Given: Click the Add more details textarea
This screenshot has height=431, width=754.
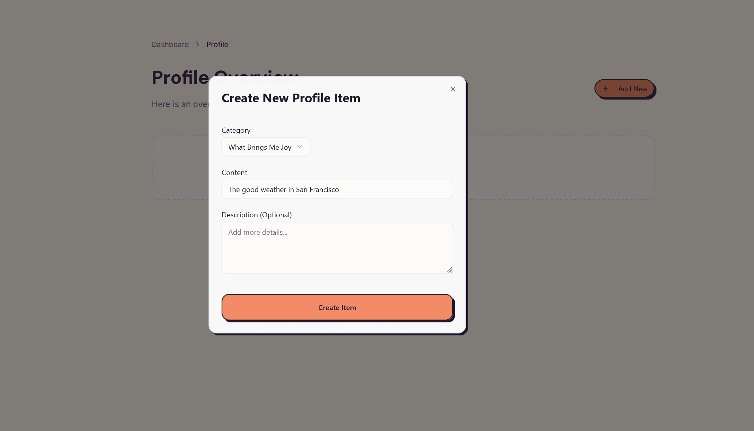Looking at the screenshot, I should click(x=337, y=248).
